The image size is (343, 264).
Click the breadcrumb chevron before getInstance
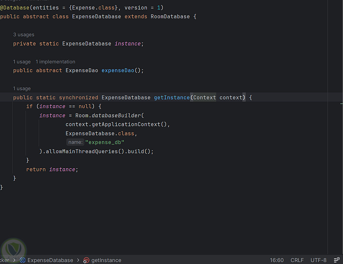[78, 260]
